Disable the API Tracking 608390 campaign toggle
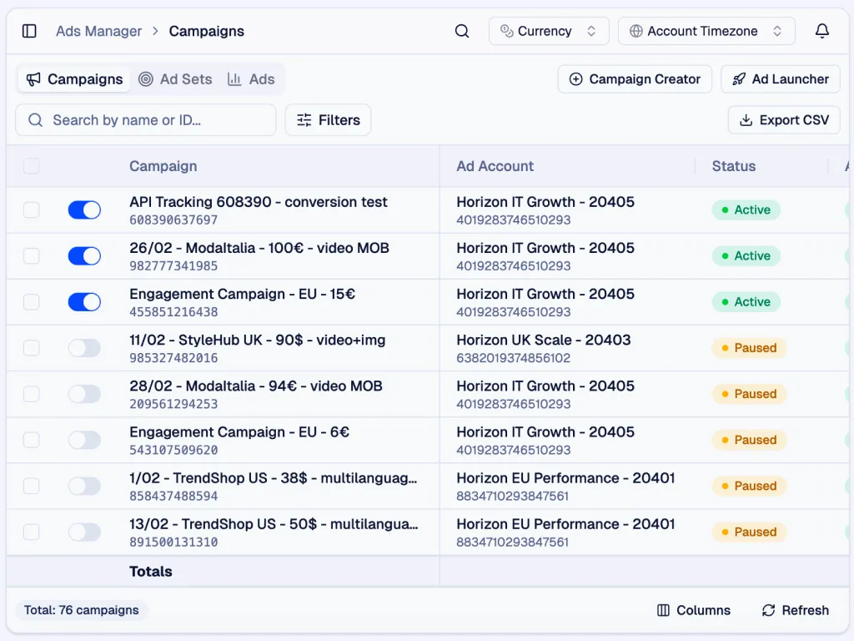Image resolution: width=854 pixels, height=641 pixels. (84, 210)
